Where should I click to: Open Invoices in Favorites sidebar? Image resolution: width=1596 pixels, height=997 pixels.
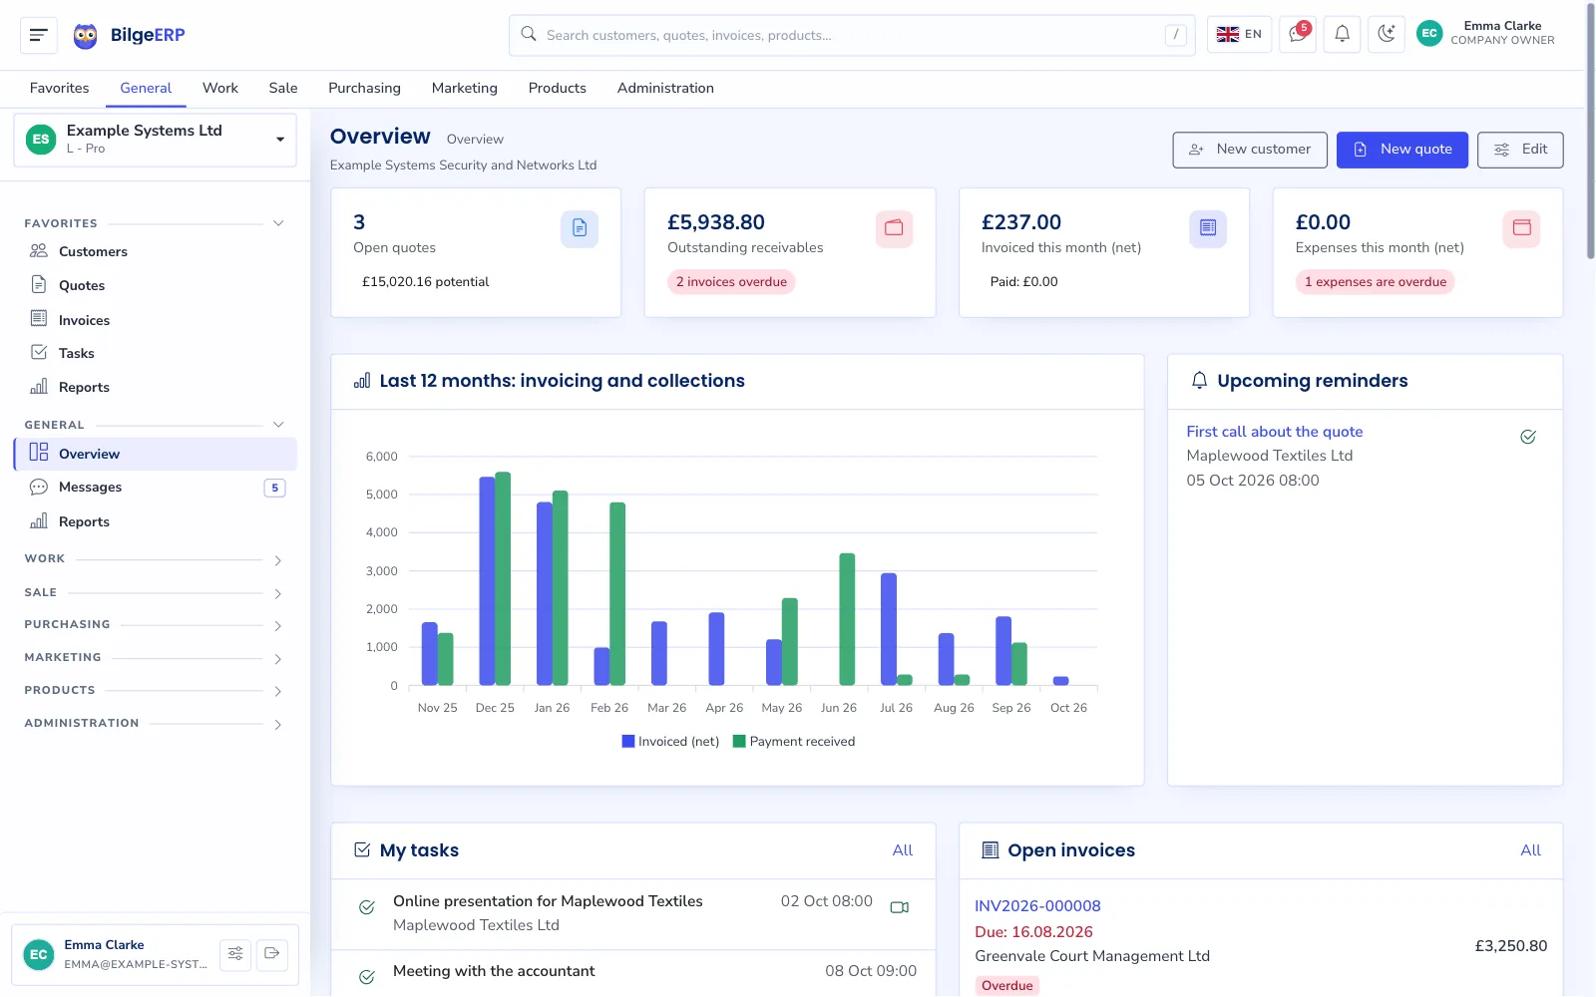pos(155,320)
